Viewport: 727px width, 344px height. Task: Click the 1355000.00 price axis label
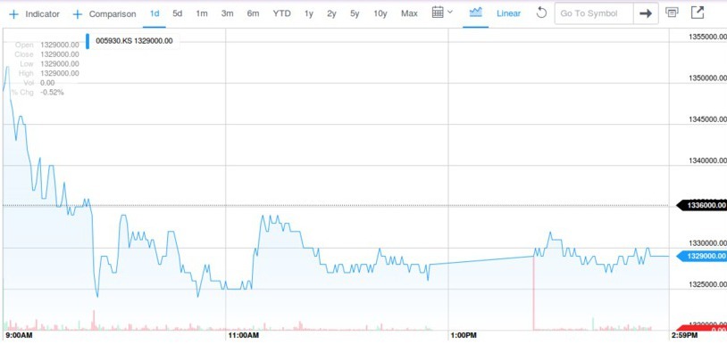point(707,37)
